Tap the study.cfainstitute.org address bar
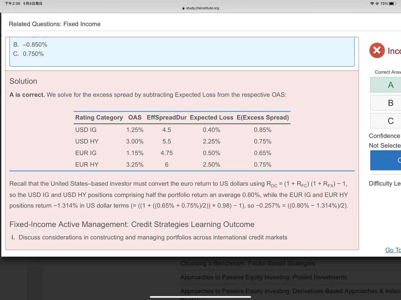 (x=202, y=8)
